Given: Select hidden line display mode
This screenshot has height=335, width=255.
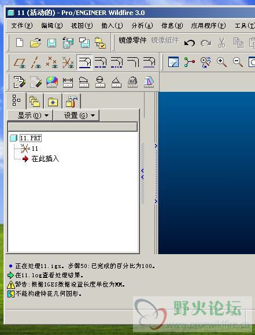Looking at the screenshot, I should click(101, 62).
